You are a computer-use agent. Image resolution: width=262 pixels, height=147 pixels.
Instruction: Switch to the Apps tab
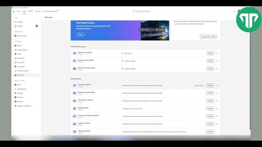[25, 11]
